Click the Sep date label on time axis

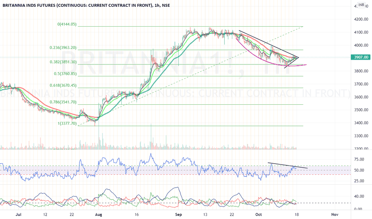click(178, 215)
